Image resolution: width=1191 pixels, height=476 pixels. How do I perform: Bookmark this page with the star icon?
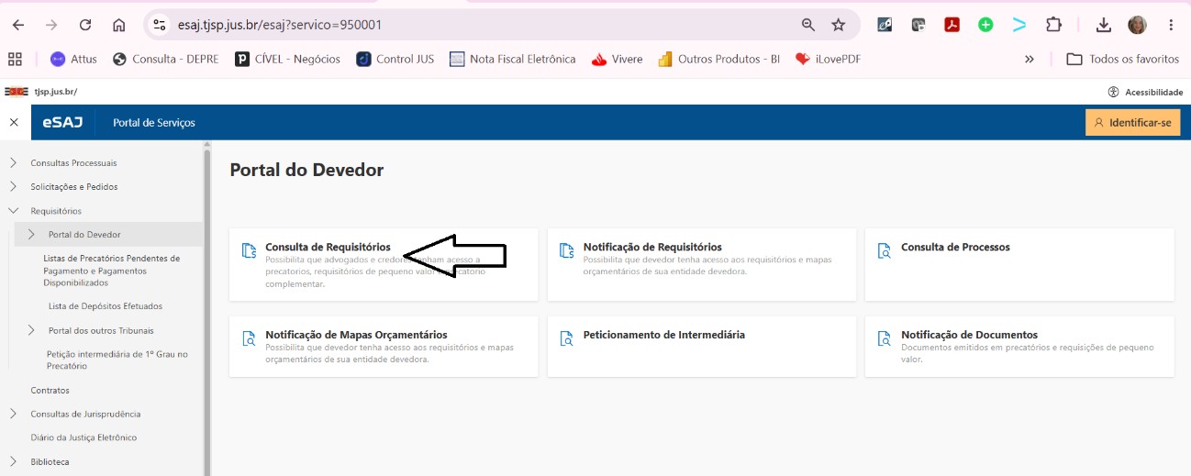pos(838,25)
